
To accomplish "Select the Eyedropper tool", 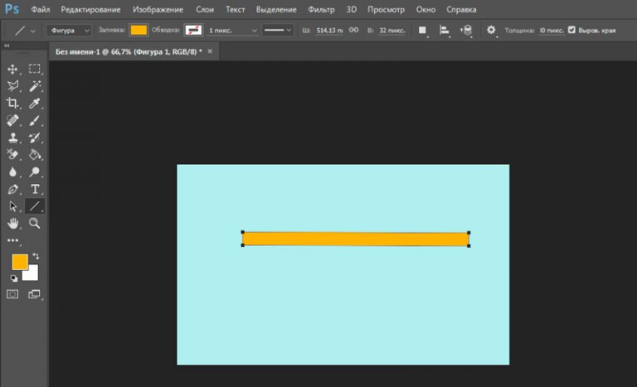I will tap(35, 103).
